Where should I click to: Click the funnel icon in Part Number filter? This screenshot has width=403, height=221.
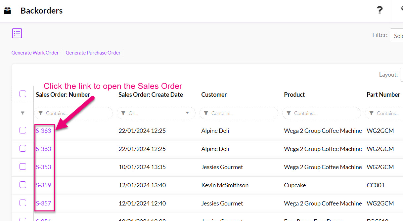[x=371, y=113]
